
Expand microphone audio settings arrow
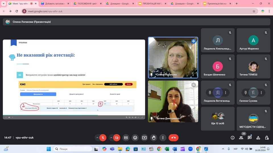[x=97, y=138]
